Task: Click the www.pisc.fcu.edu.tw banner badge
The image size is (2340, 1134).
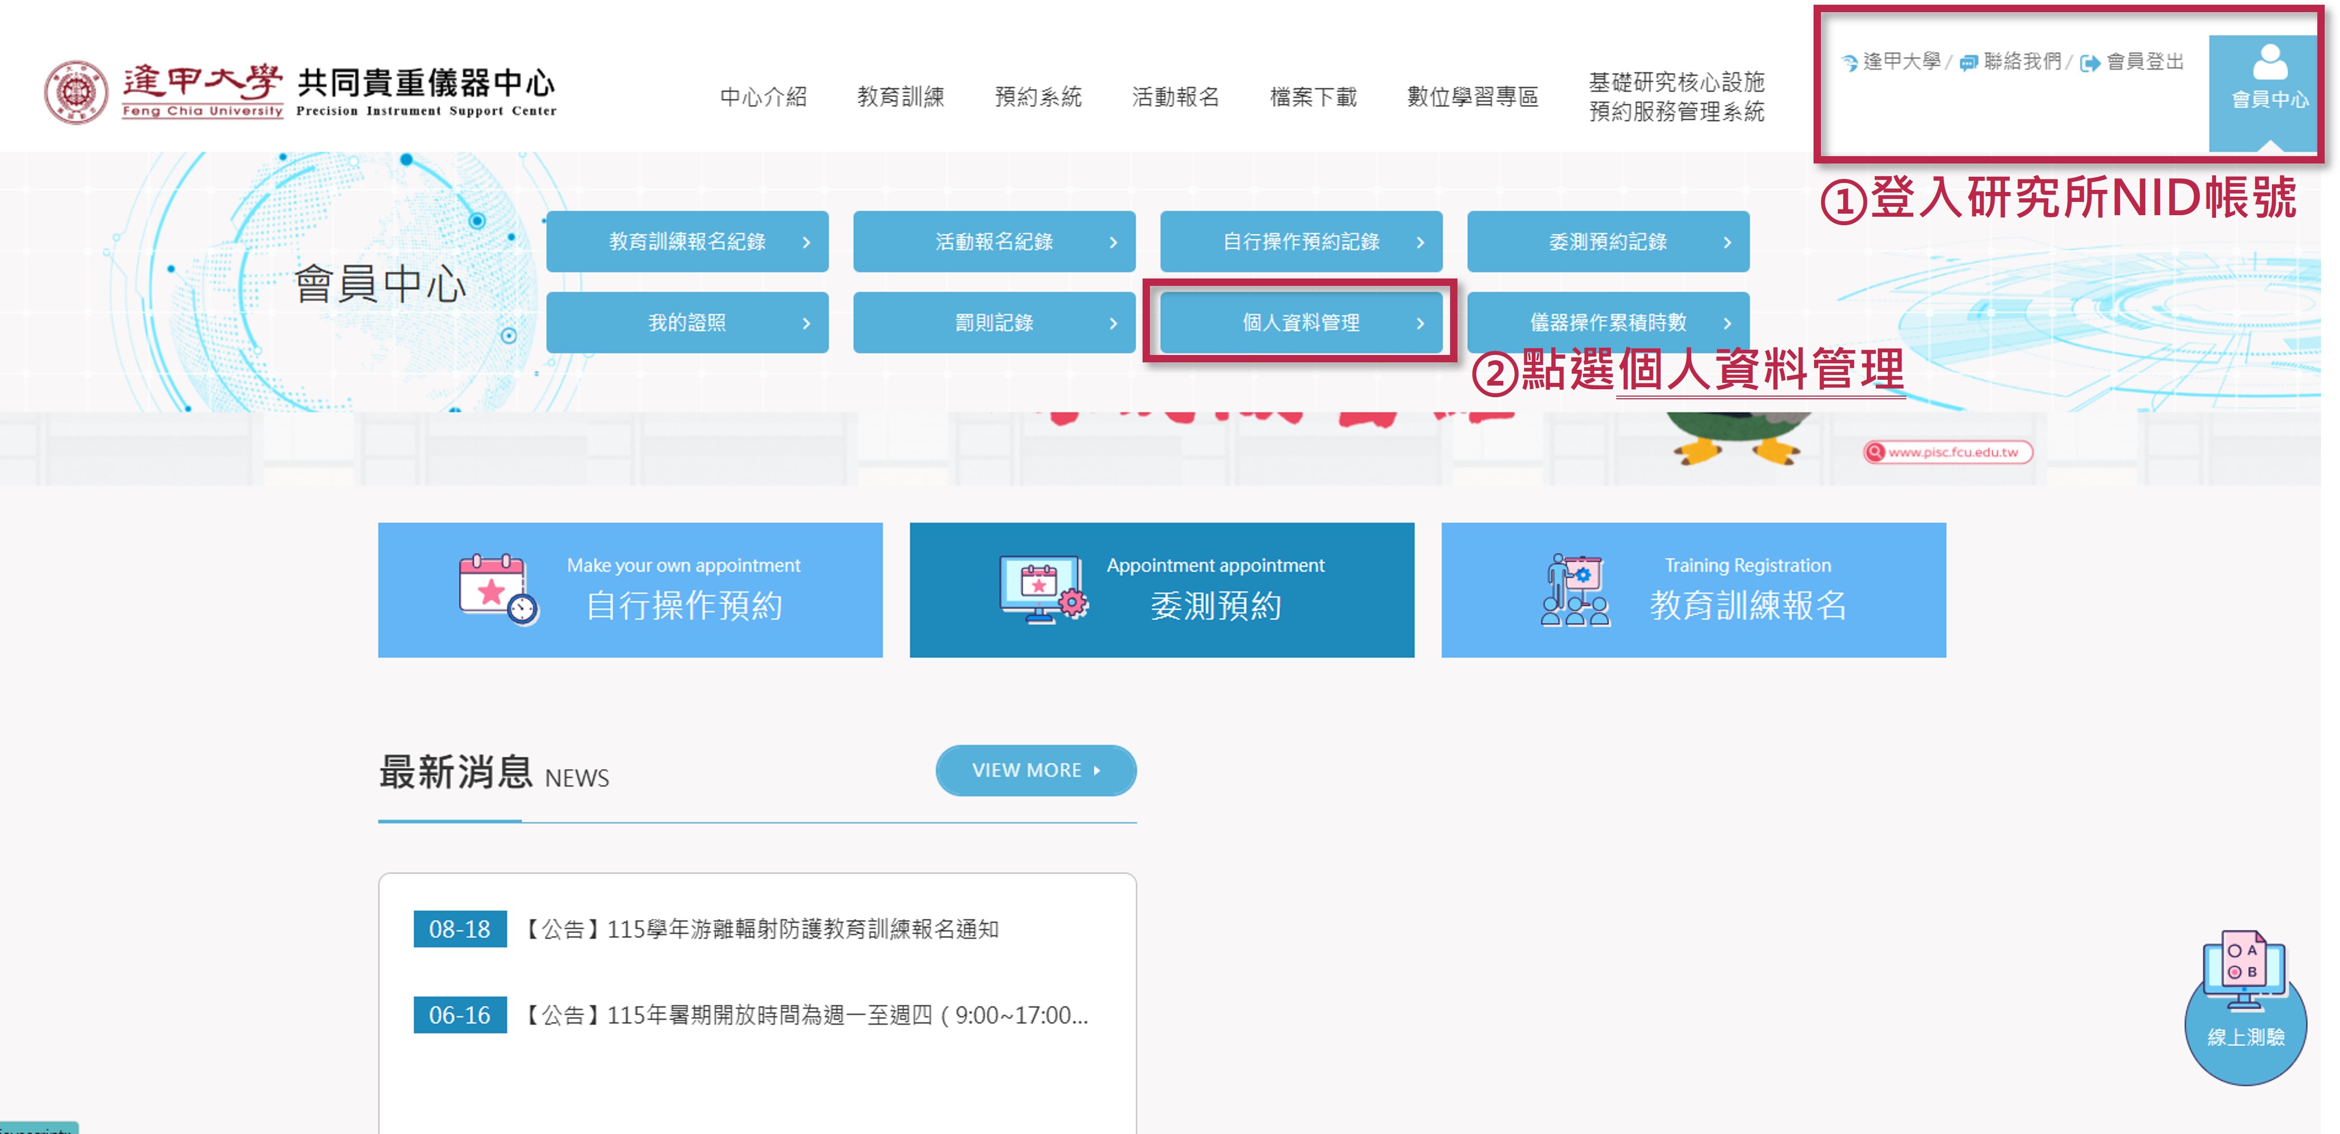Action: point(1948,452)
